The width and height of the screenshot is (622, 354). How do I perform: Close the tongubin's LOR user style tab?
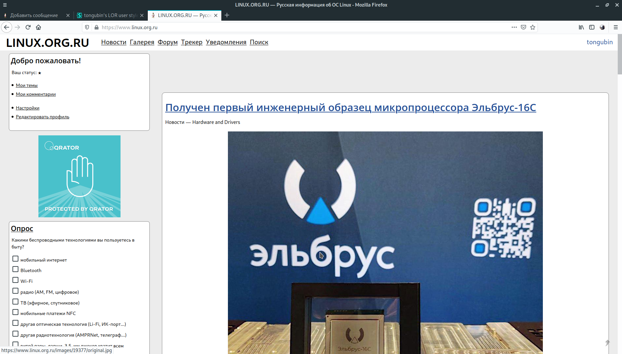(142, 15)
